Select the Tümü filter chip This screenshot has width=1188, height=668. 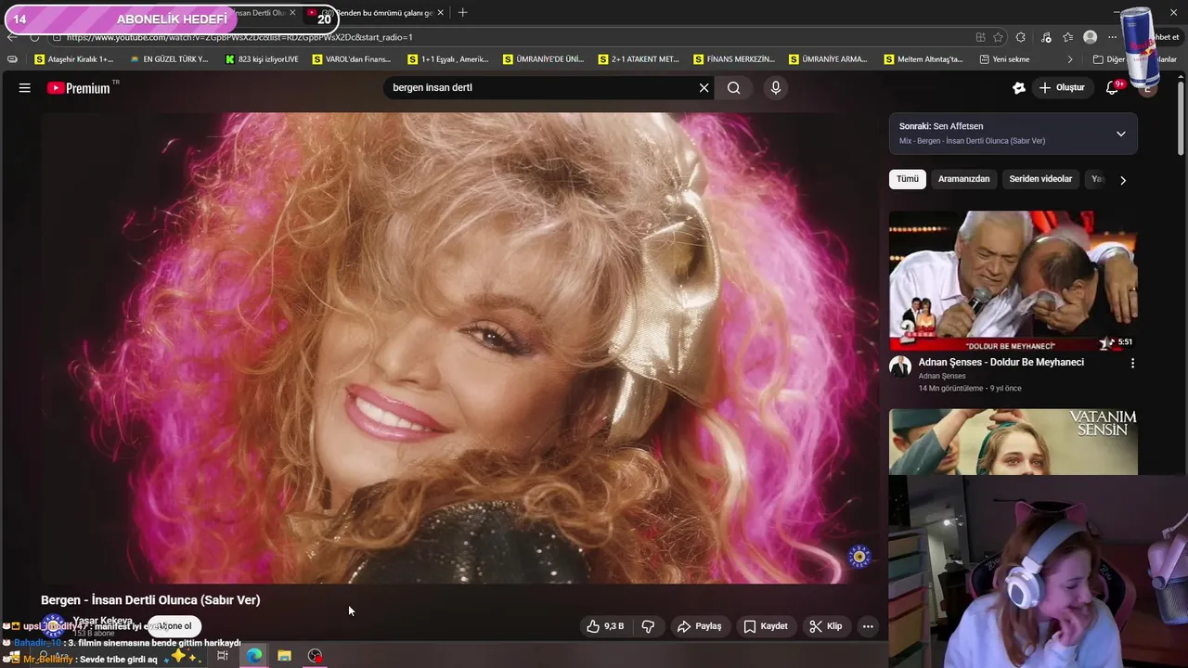908,179
